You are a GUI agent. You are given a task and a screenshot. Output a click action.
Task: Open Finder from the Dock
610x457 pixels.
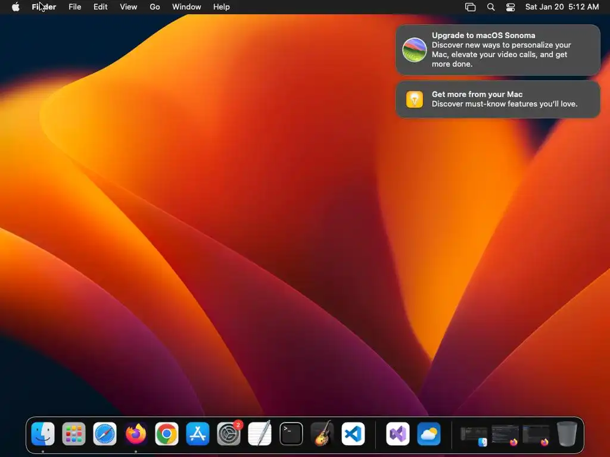tap(43, 434)
